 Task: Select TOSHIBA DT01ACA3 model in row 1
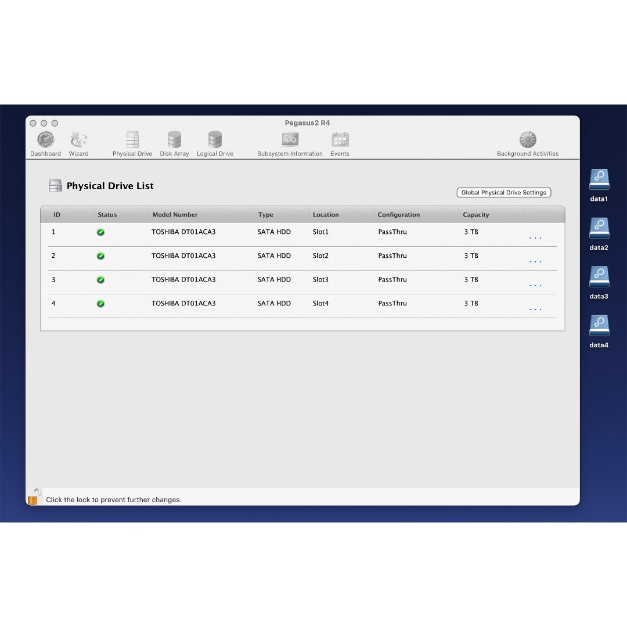pos(183,232)
